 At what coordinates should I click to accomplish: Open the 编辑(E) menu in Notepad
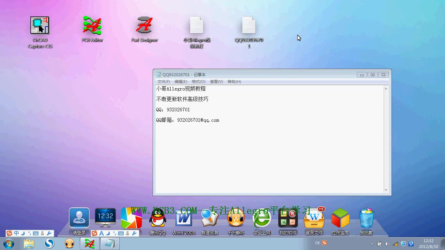(x=181, y=82)
